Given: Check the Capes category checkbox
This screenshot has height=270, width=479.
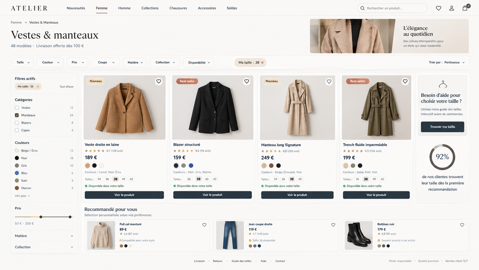Looking at the screenshot, I should [x=17, y=130].
